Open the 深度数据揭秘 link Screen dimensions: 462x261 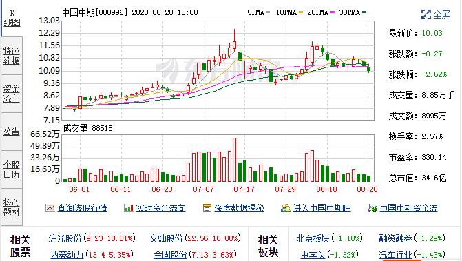239,208
